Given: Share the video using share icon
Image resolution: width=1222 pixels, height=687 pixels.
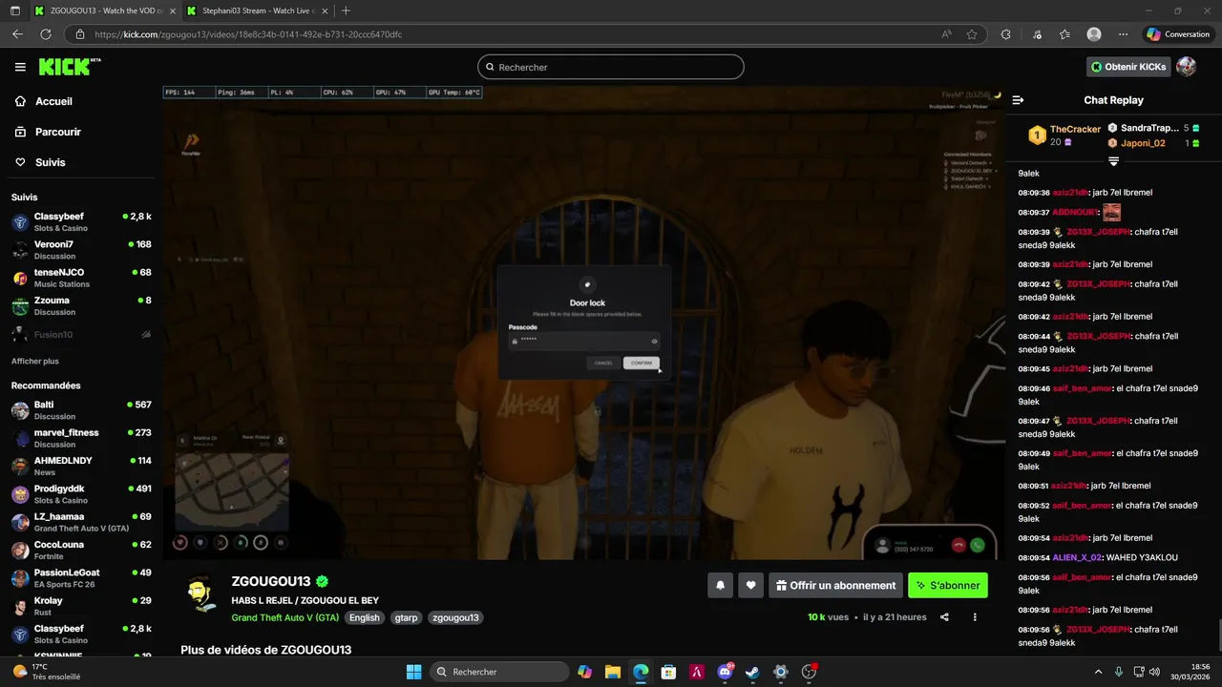Looking at the screenshot, I should point(944,617).
